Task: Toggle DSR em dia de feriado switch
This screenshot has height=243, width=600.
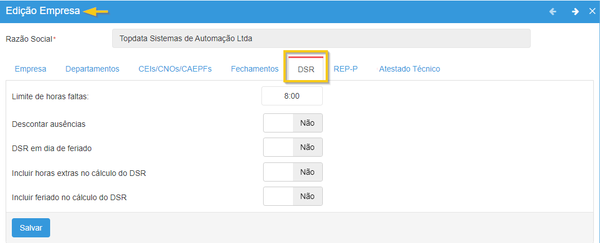Action: click(292, 147)
